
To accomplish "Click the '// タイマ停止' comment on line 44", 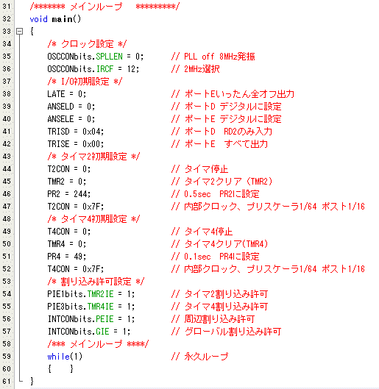I will [199, 169].
